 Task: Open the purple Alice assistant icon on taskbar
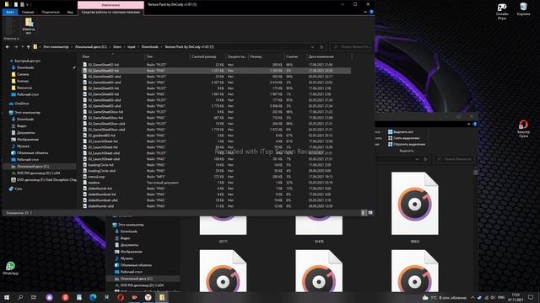click(x=49, y=297)
